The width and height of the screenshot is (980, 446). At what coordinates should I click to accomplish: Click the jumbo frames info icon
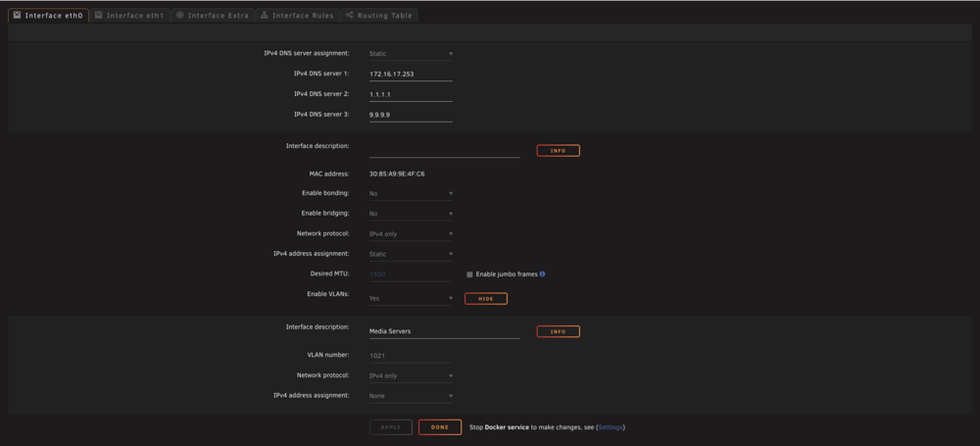542,274
